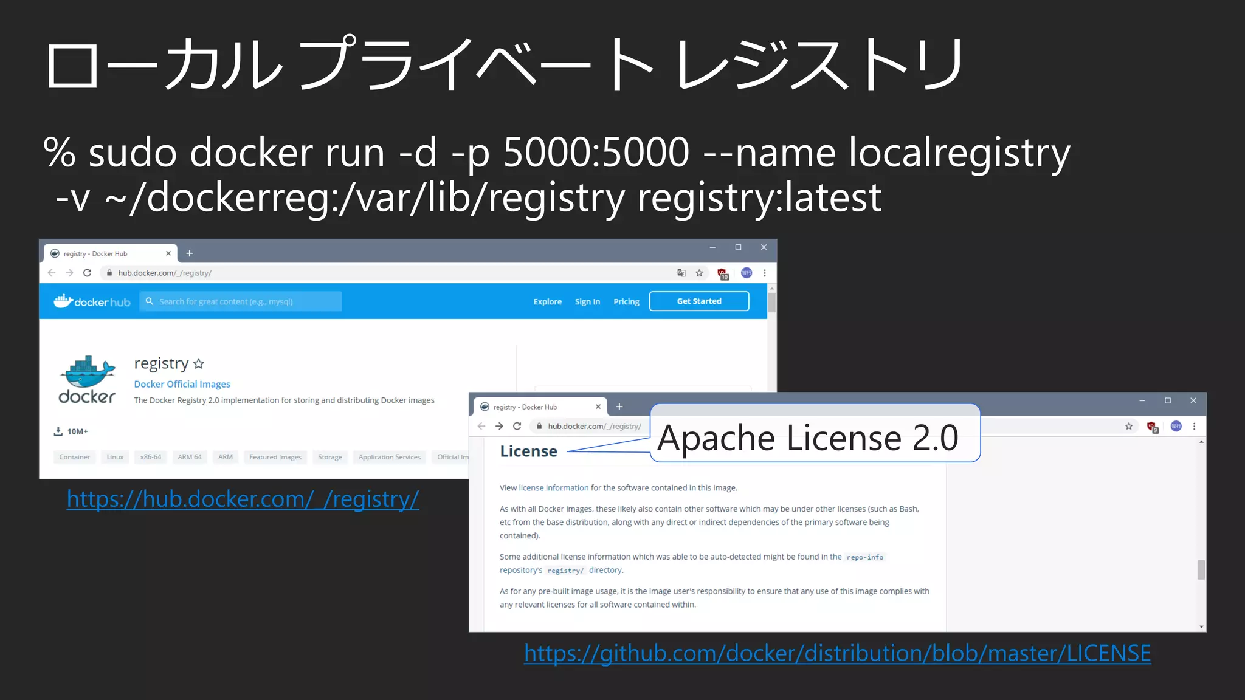Click scroll down arrow in second browser window

(x=1201, y=626)
